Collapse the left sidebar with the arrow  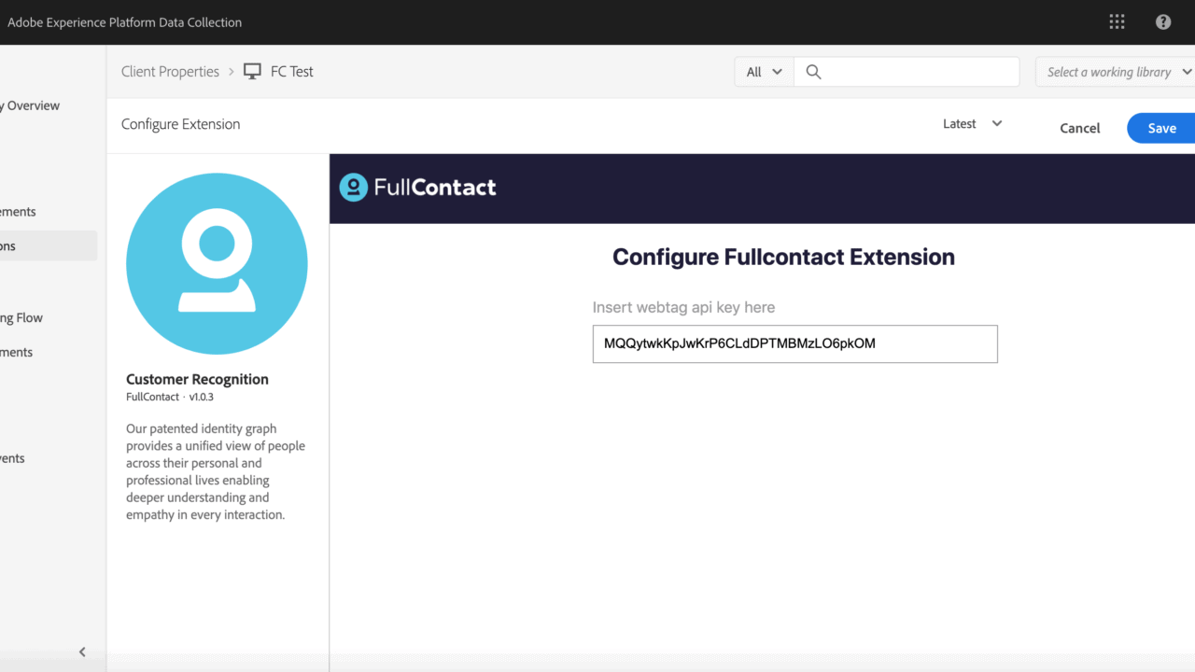tap(82, 652)
